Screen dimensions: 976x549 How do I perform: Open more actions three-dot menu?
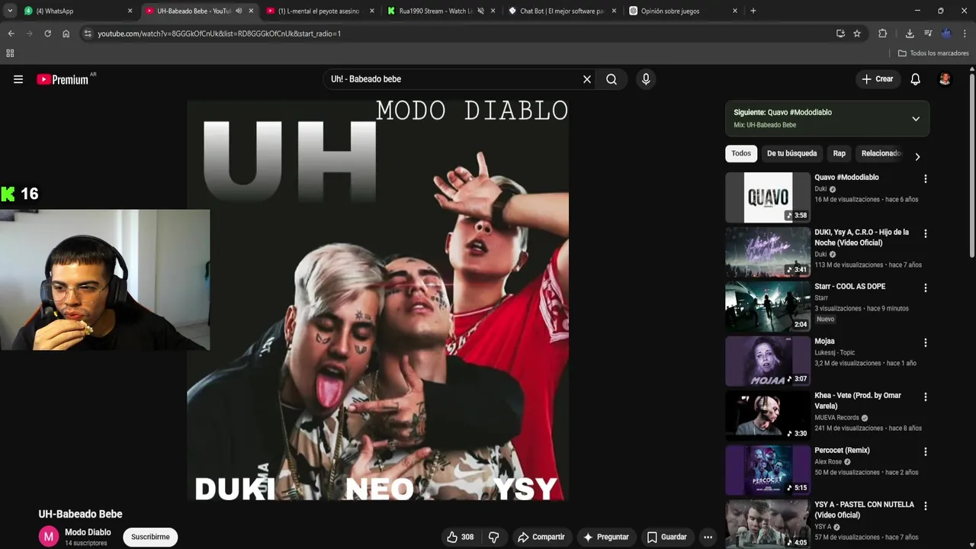pos(708,537)
